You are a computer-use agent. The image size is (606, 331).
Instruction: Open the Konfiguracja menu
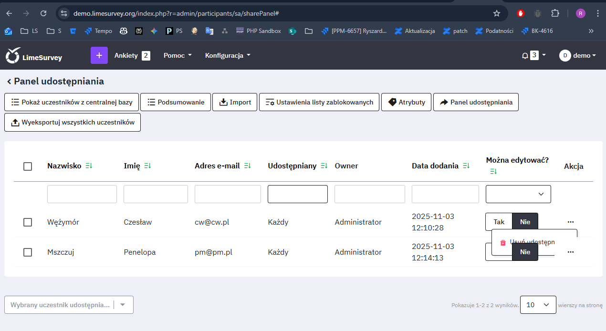[x=228, y=55]
